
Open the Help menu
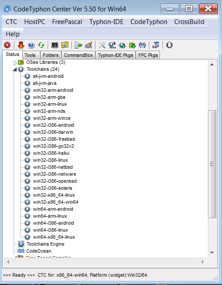pyautogui.click(x=13, y=34)
